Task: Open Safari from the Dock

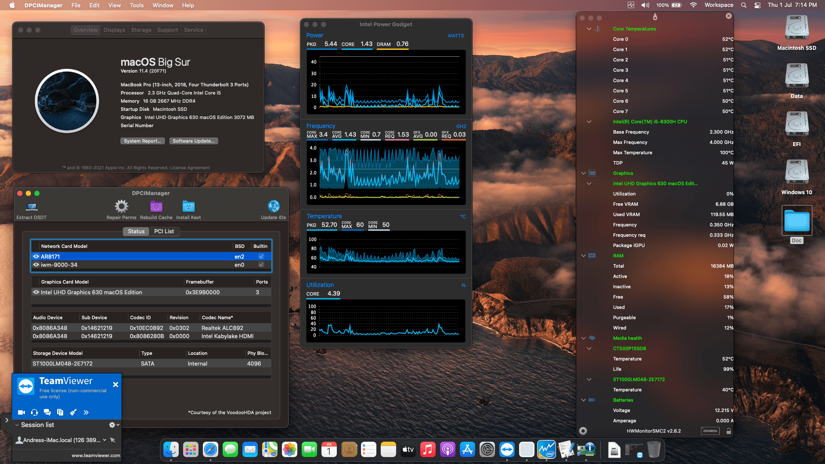Action: (x=211, y=450)
